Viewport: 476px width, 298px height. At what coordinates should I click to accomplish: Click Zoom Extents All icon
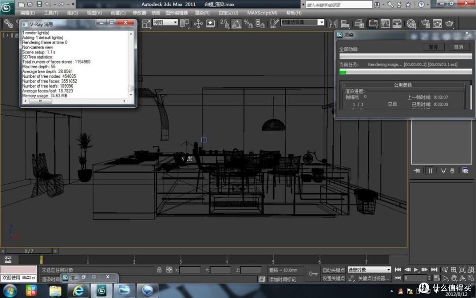coord(471,269)
